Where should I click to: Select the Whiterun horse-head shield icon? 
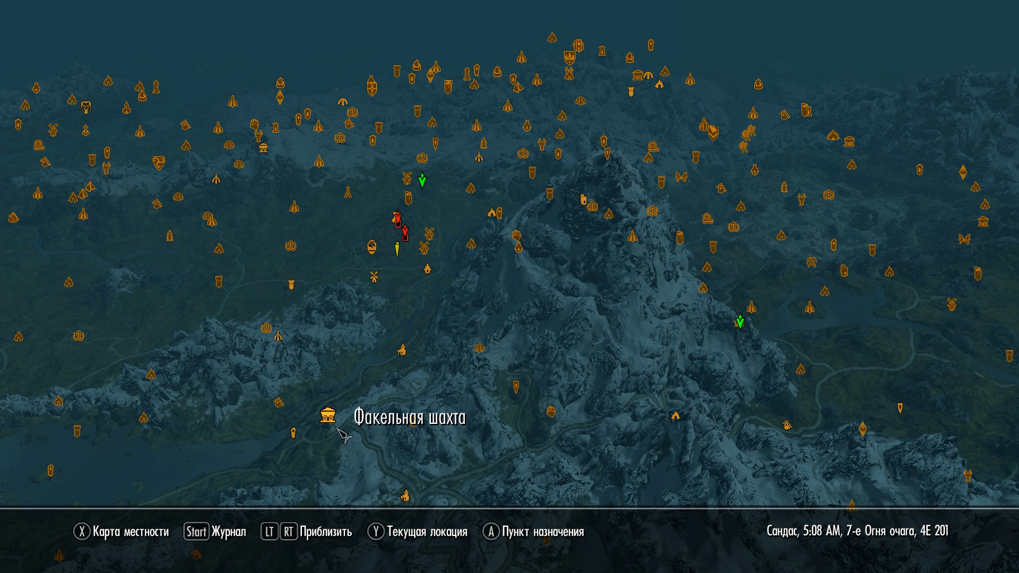[372, 247]
